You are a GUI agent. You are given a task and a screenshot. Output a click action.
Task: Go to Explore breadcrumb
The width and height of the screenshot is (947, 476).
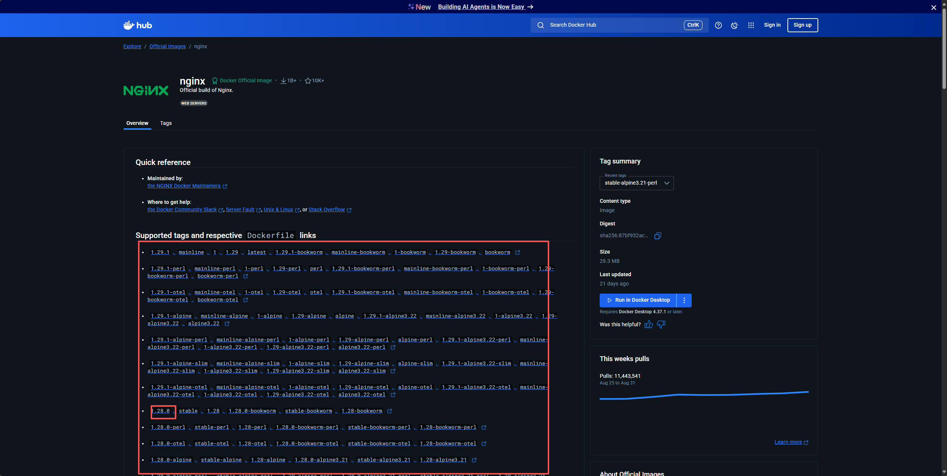tap(132, 46)
